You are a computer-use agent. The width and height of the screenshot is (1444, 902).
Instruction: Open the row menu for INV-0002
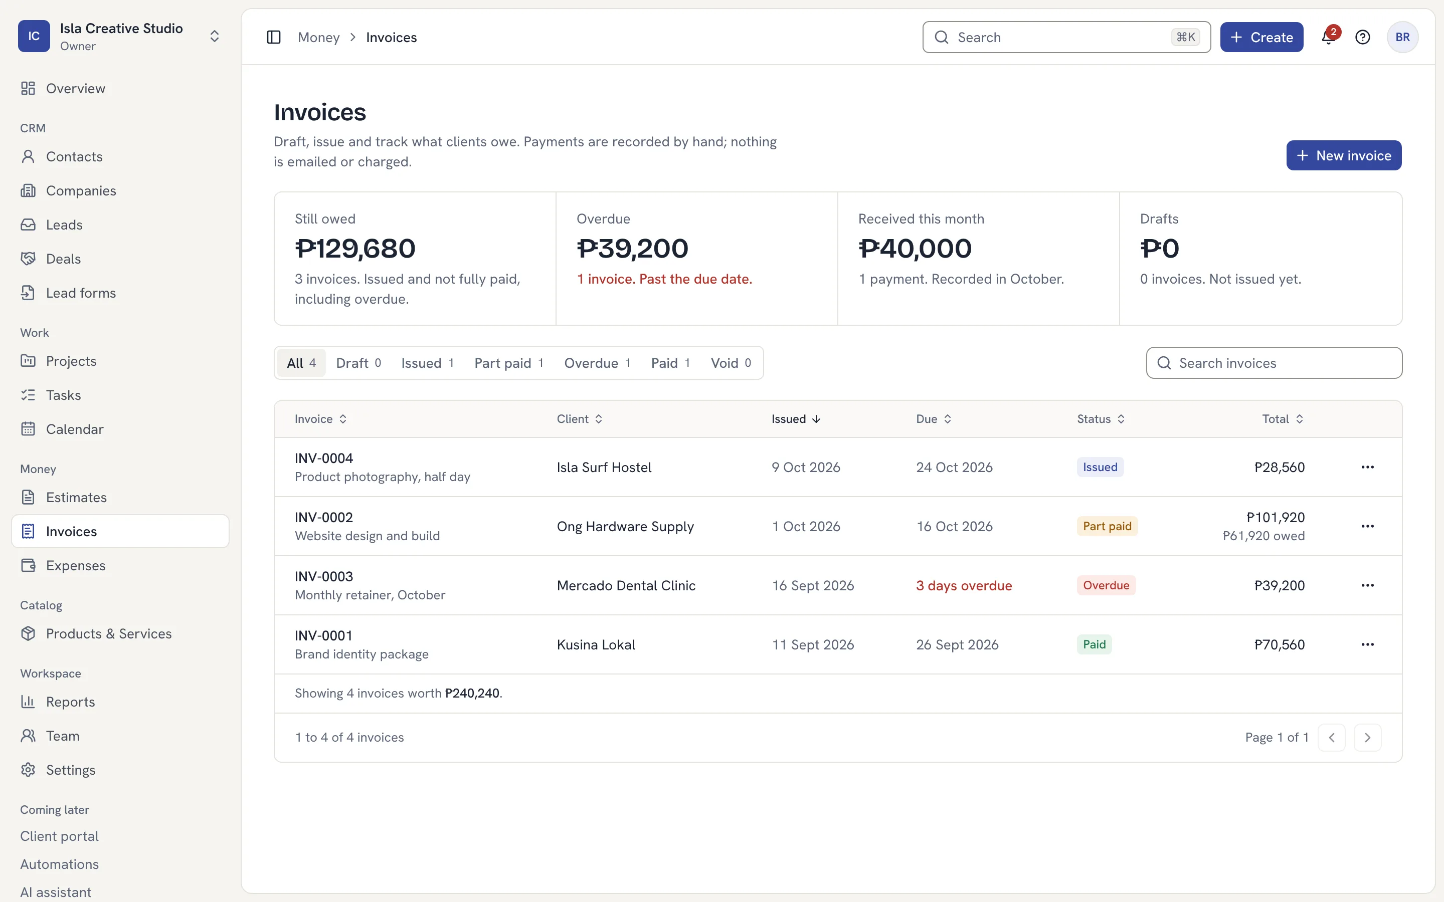coord(1368,526)
